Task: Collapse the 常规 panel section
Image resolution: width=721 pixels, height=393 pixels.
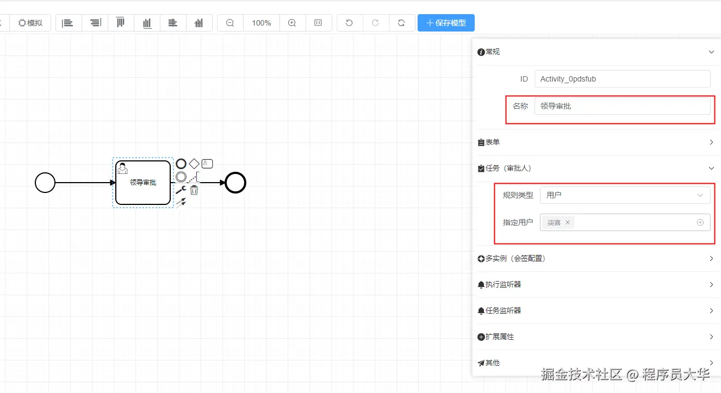Action: (711, 52)
